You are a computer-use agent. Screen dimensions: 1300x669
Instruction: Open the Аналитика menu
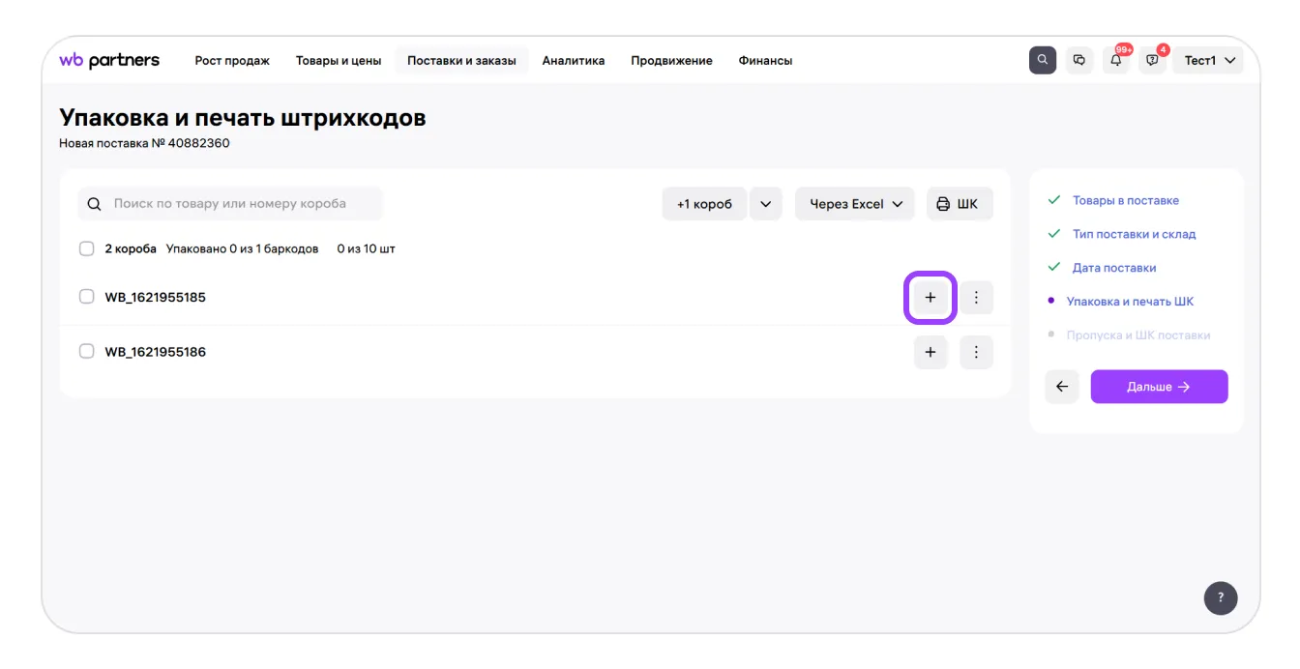pyautogui.click(x=574, y=60)
